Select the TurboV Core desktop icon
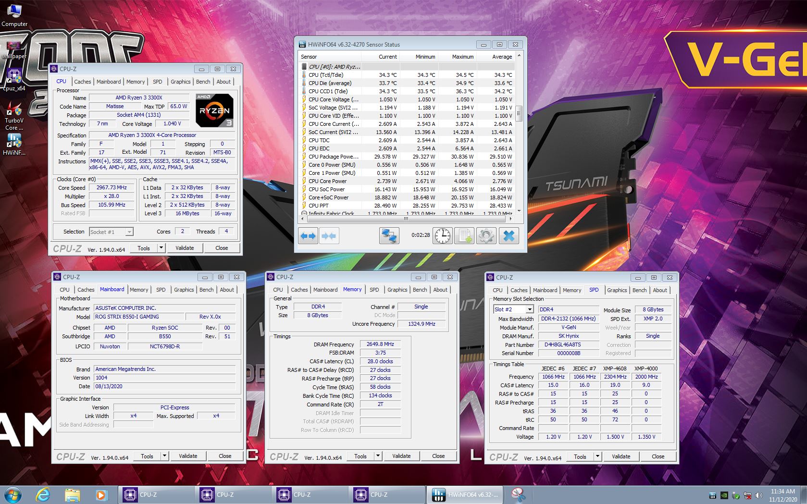 pyautogui.click(x=14, y=116)
